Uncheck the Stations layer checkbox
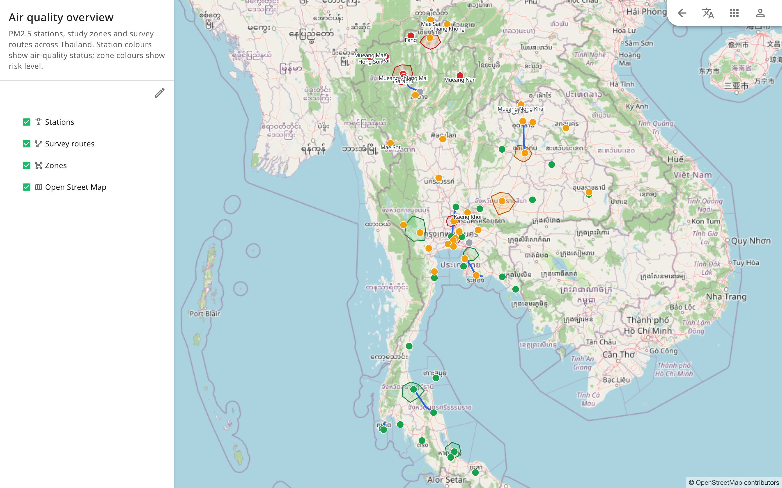 coord(27,122)
